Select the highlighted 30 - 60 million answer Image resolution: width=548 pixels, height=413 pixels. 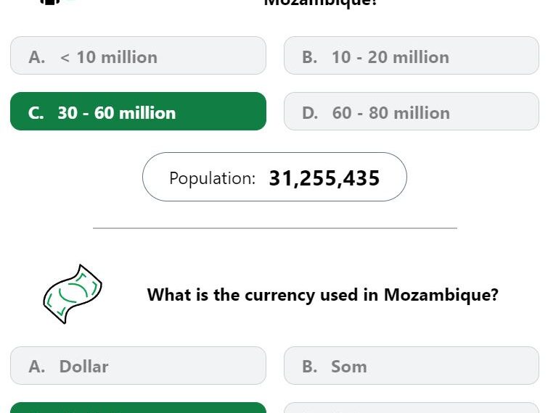pyautogui.click(x=138, y=112)
